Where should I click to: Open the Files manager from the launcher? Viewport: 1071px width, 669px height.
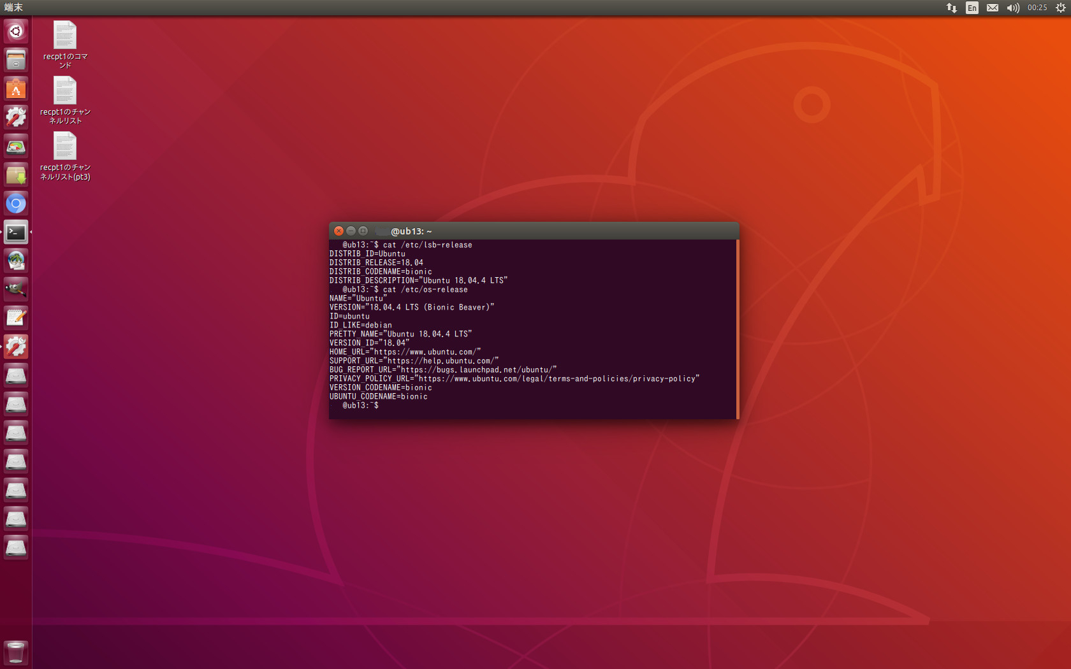[x=16, y=60]
